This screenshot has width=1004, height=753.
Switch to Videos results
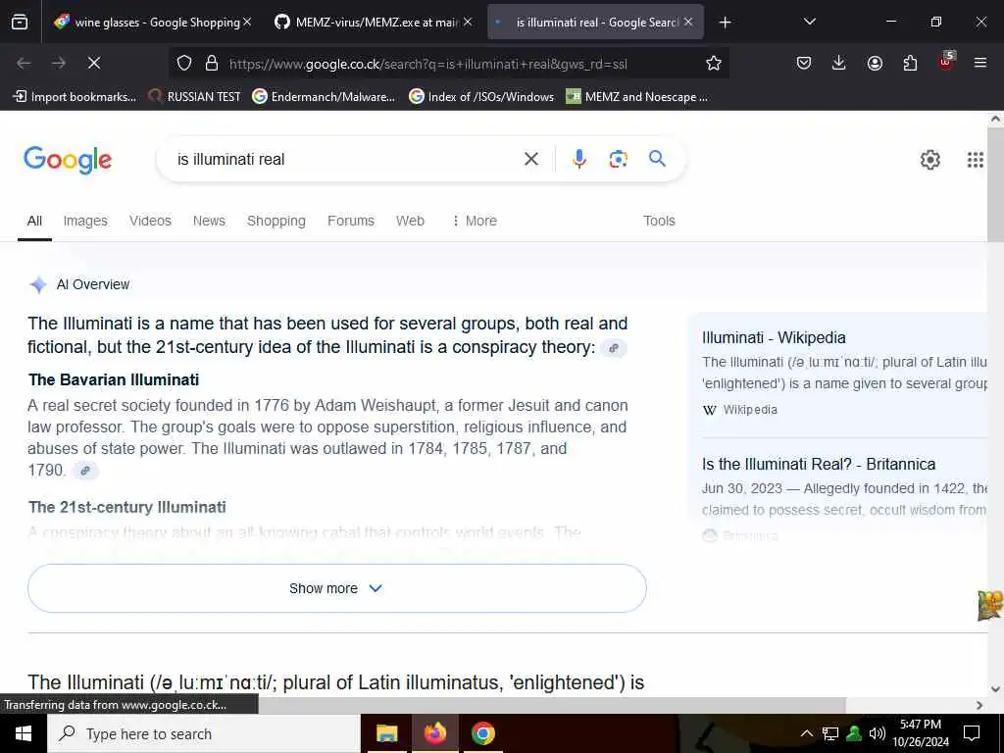150,221
